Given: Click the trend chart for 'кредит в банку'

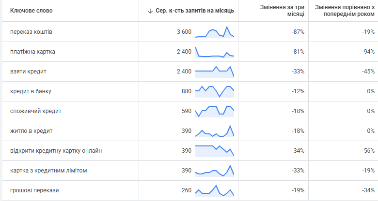Looking at the screenshot, I should tap(215, 91).
